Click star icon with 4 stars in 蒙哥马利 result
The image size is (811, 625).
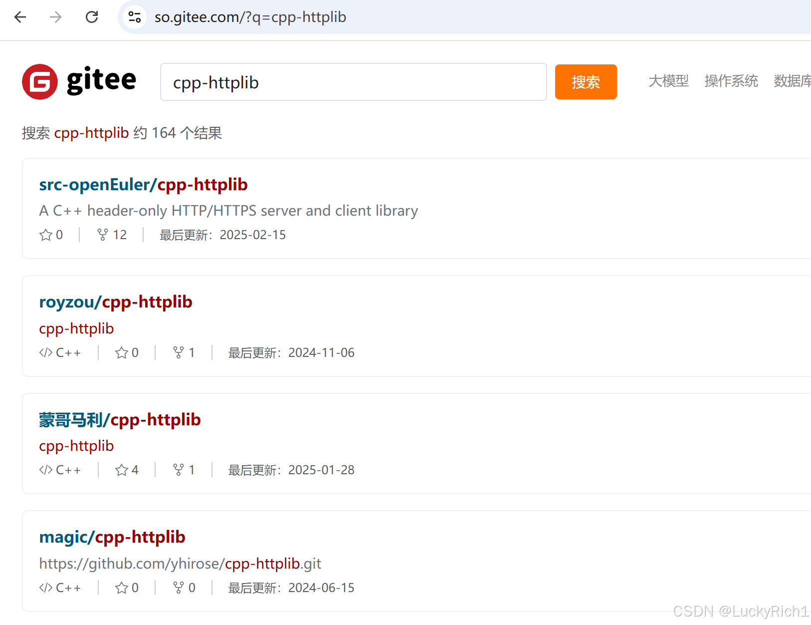pyautogui.click(x=122, y=470)
